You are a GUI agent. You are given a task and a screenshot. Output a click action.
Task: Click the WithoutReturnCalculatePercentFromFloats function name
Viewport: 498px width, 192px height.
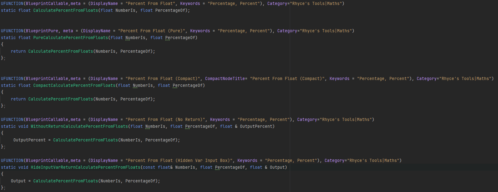click(x=79, y=126)
